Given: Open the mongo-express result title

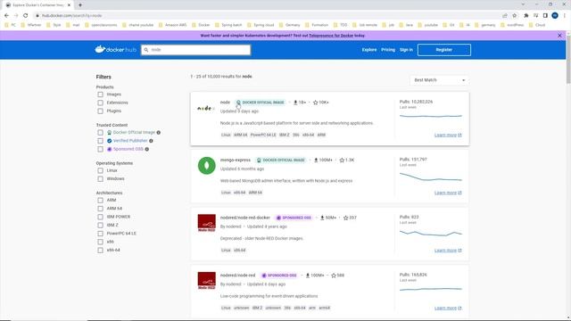Looking at the screenshot, I should point(236,160).
